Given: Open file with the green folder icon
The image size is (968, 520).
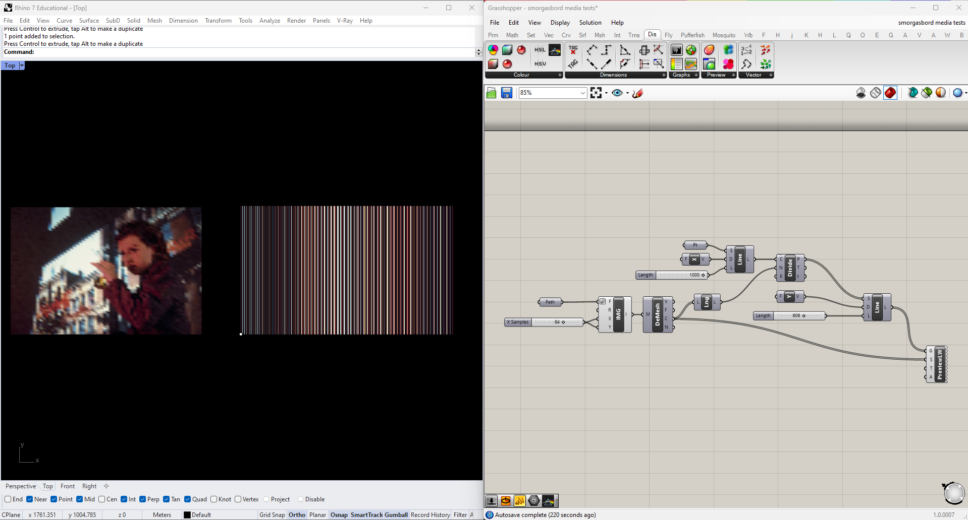Looking at the screenshot, I should [x=491, y=93].
